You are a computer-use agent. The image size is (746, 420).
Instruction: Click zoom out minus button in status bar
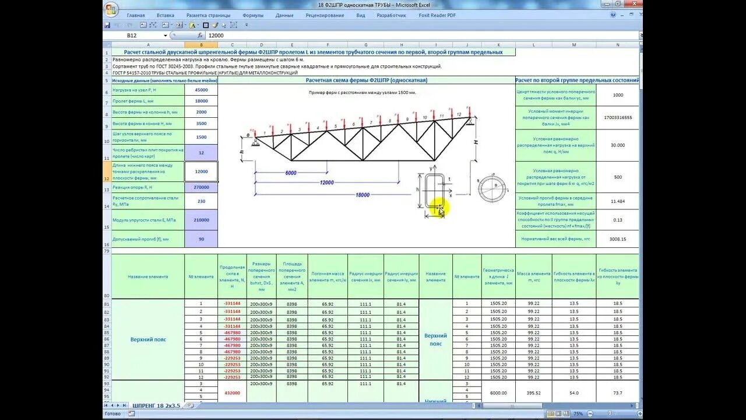590,414
